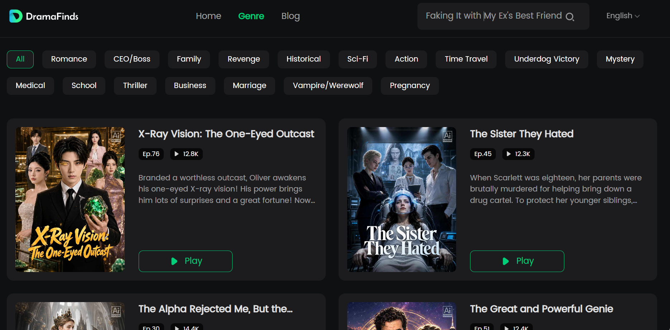The height and width of the screenshot is (330, 670).
Task: Click Ep.76 badge on X-Ray Vision
Action: point(151,154)
